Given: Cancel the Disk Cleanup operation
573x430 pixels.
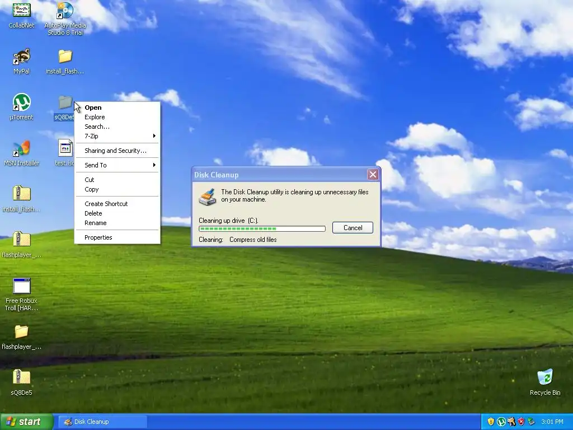Looking at the screenshot, I should point(353,228).
